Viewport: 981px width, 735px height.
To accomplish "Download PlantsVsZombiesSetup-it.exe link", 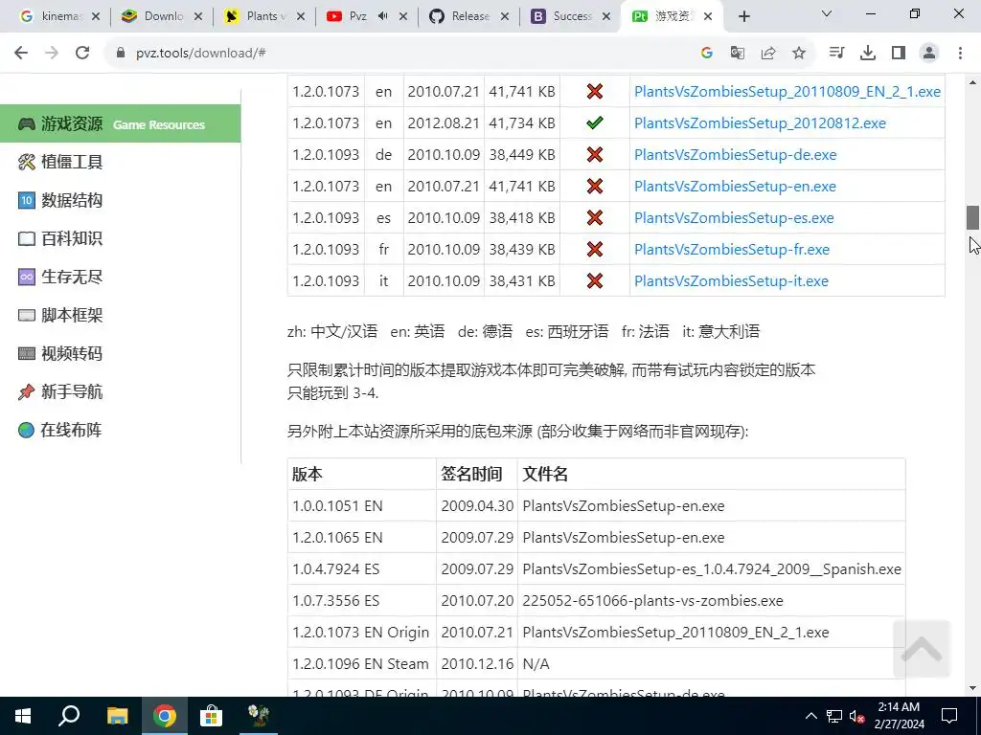I will [x=731, y=280].
